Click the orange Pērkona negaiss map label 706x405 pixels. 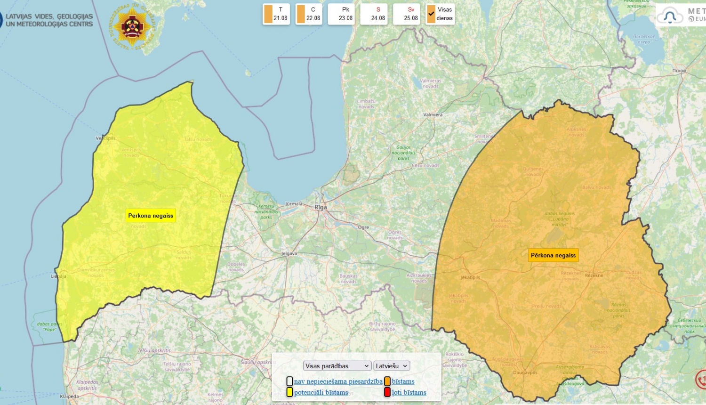pos(553,255)
